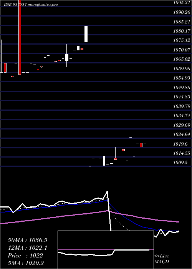Click inside the Live MACD inset chart
Screen dimensions: 192x269
106,250
